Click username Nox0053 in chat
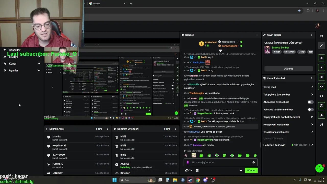Viewport: 327px width, 184px height. click(x=194, y=132)
